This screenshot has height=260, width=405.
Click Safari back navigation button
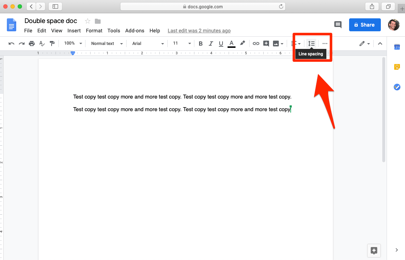tap(31, 6)
